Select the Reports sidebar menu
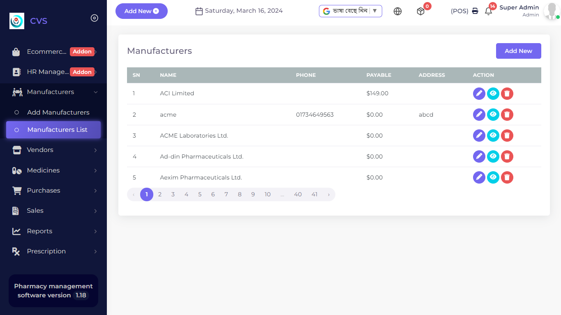The width and height of the screenshot is (561, 315). tap(54, 231)
